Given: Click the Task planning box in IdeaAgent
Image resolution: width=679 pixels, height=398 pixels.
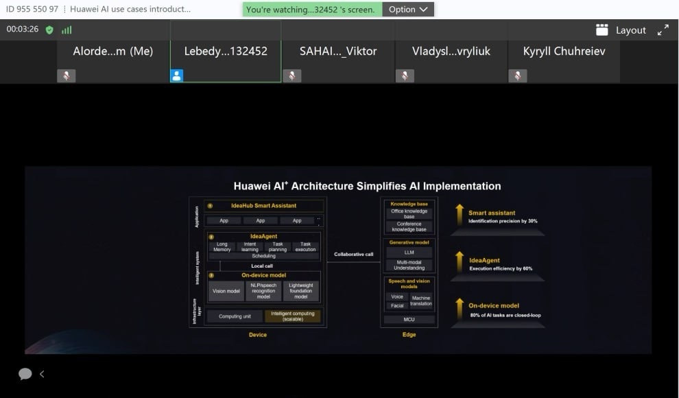Looking at the screenshot, I should (278, 247).
